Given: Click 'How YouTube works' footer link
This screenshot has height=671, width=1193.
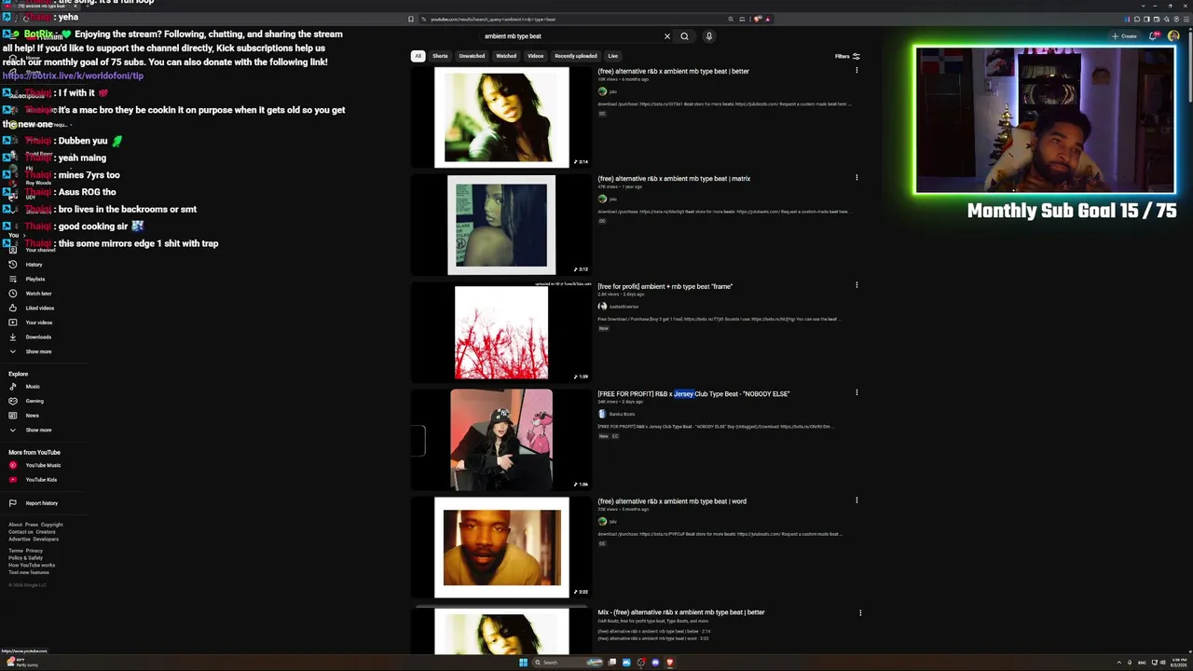Looking at the screenshot, I should 32,565.
